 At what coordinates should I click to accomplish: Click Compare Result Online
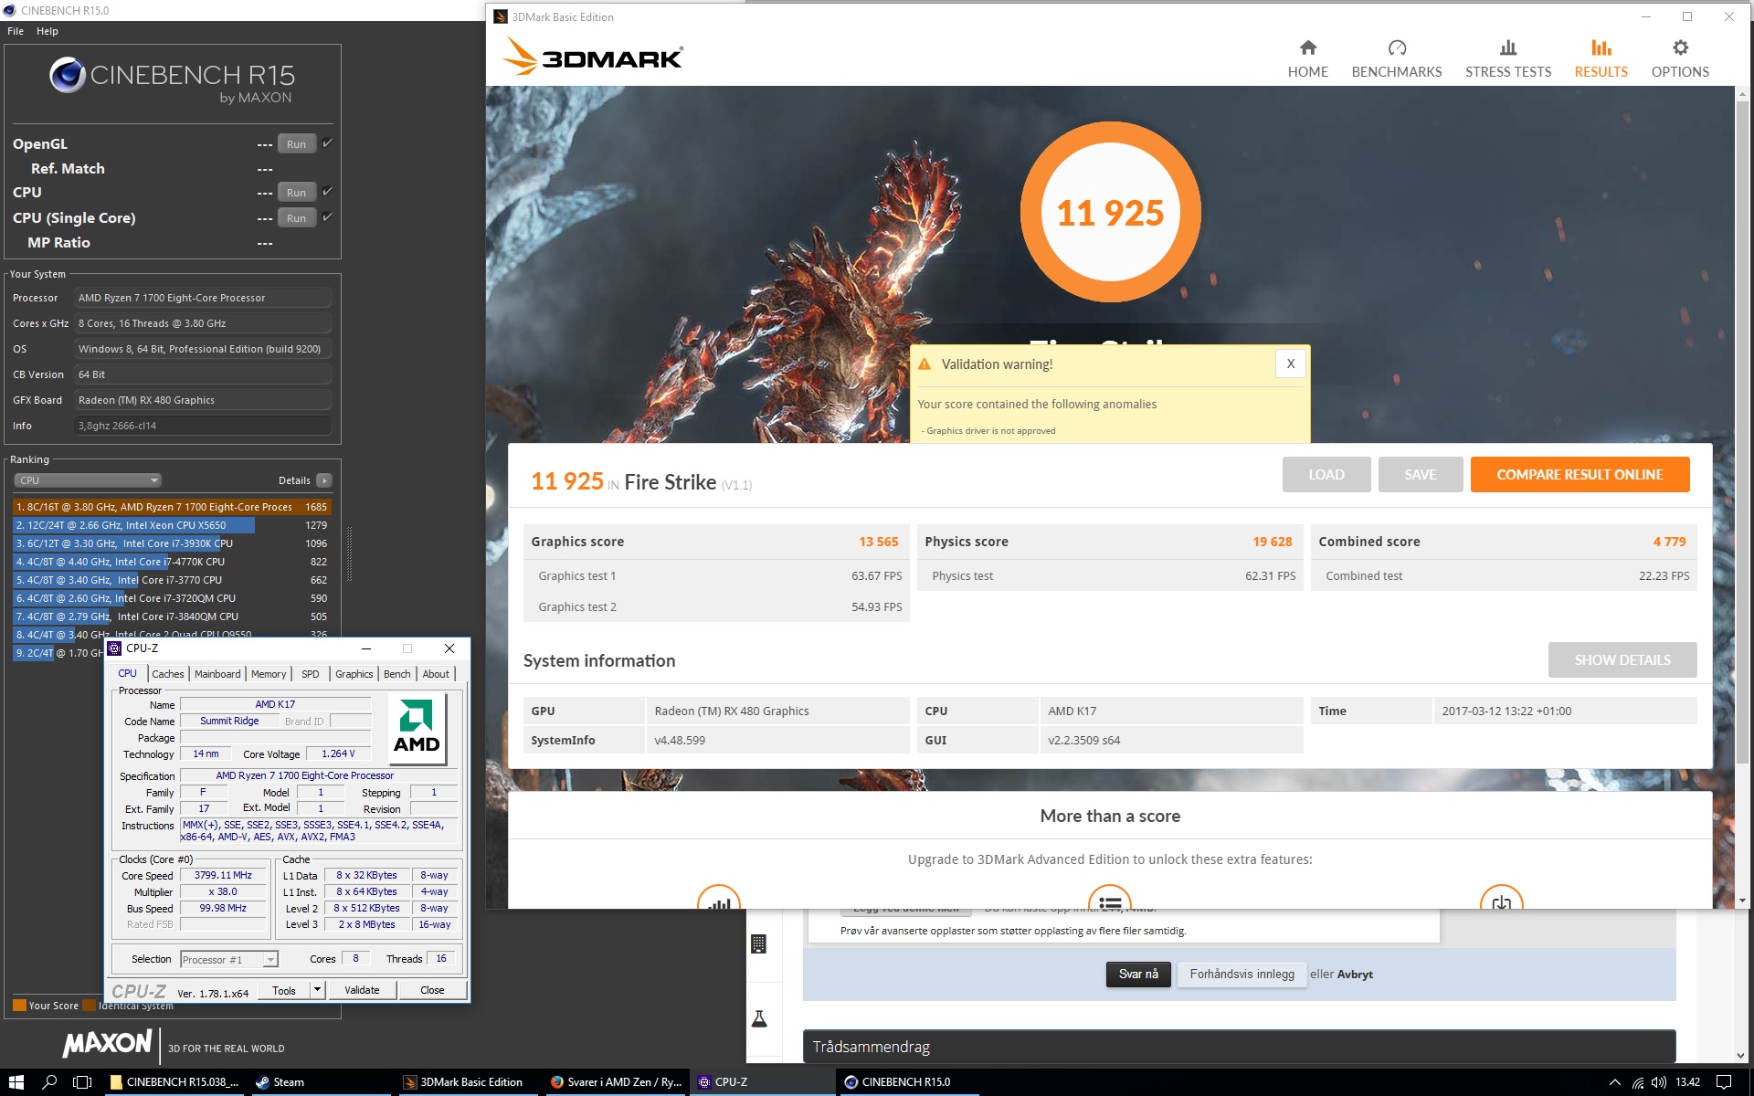(x=1580, y=475)
